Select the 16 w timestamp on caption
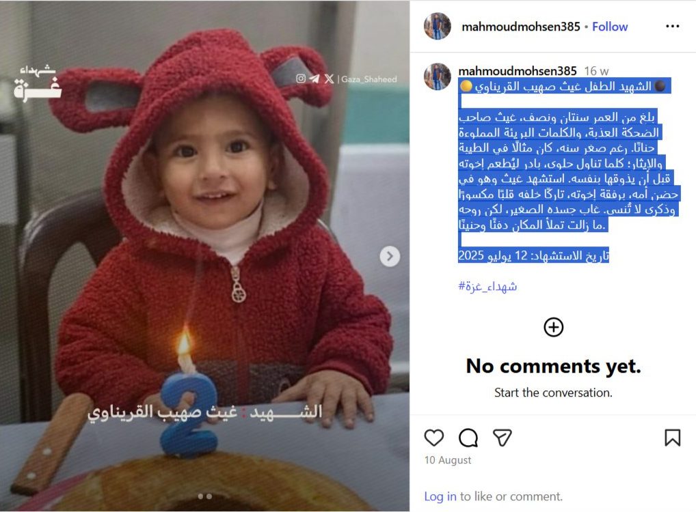 pyautogui.click(x=595, y=71)
